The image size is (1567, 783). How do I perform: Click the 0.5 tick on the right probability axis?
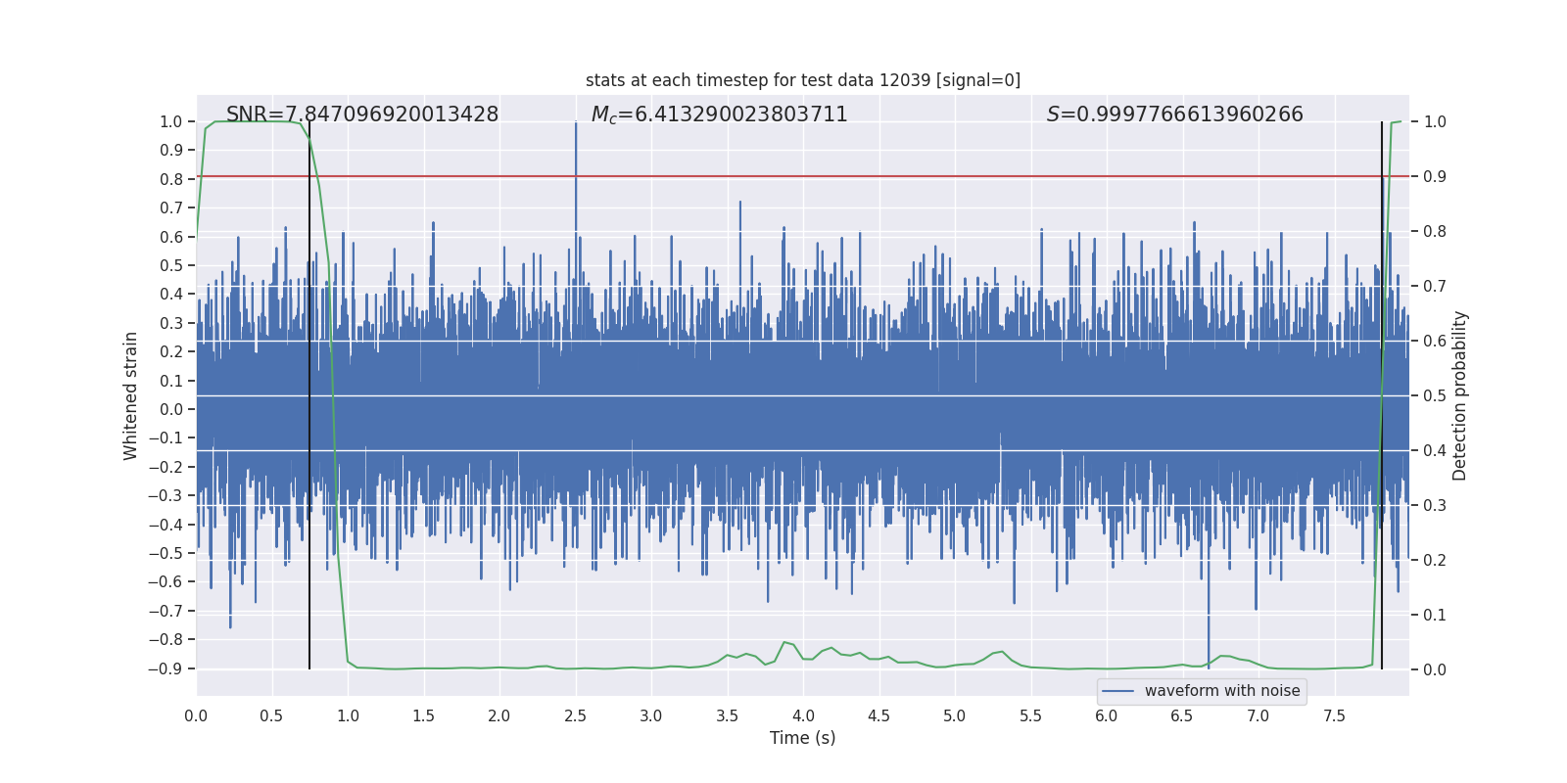point(1435,395)
